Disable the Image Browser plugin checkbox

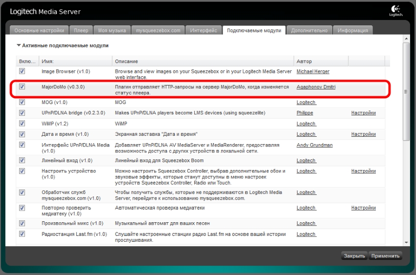[x=22, y=71]
